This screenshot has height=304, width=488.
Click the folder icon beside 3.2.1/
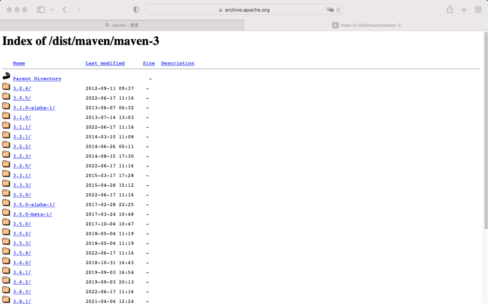tap(6, 135)
